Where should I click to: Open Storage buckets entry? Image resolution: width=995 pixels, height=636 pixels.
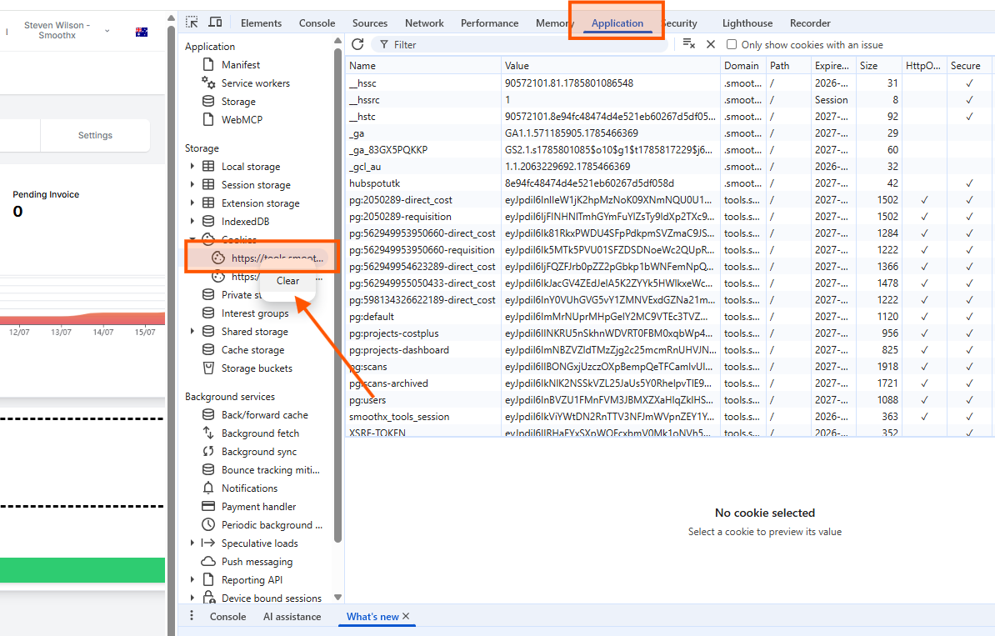coord(257,368)
